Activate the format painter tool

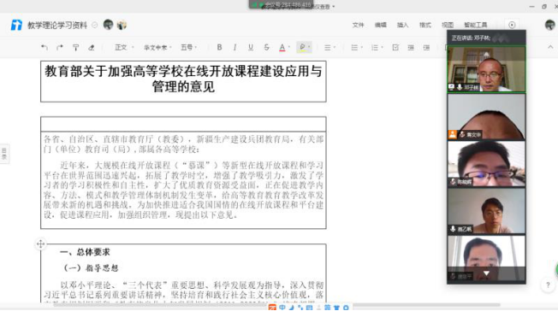click(x=76, y=47)
